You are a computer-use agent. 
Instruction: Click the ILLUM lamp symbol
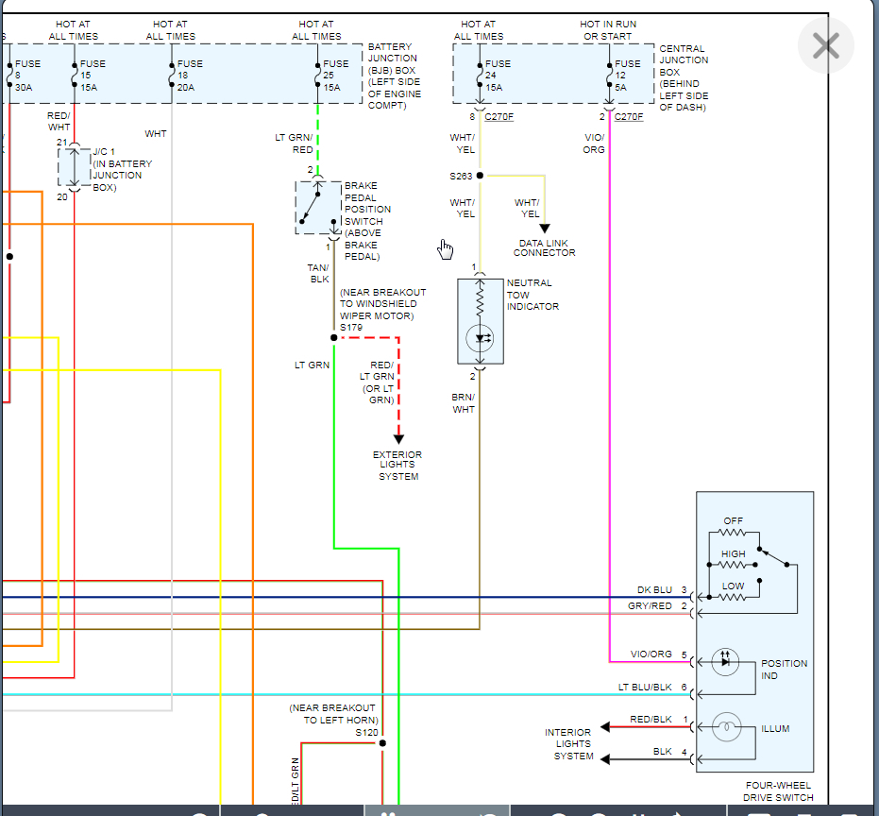(725, 728)
